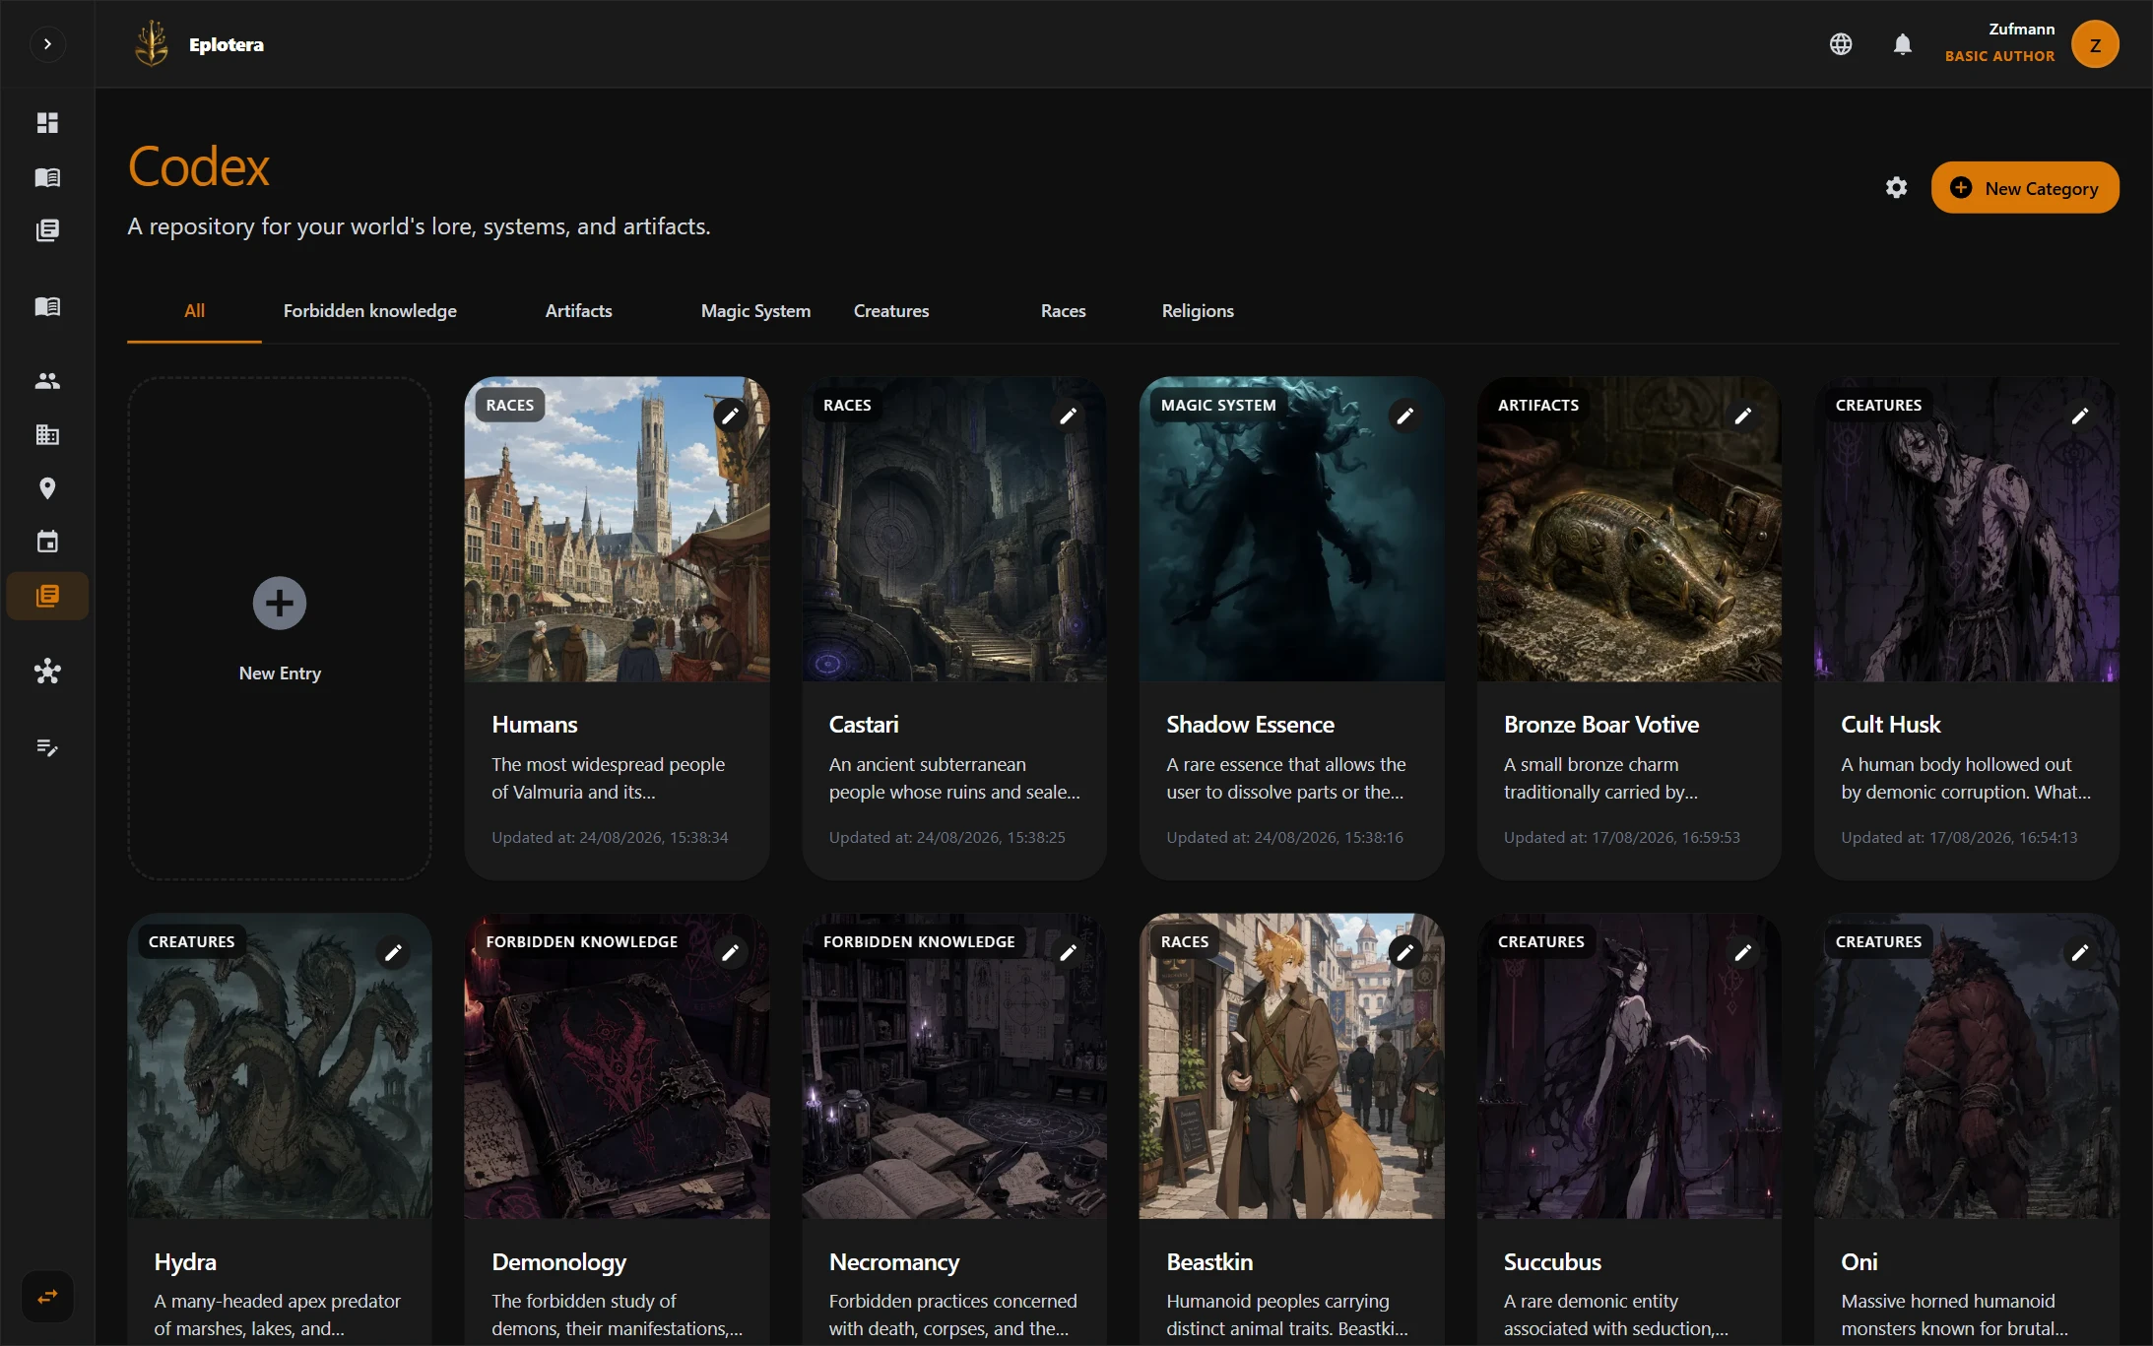
Task: Open the characters people icon in sidebar
Action: pyautogui.click(x=47, y=381)
